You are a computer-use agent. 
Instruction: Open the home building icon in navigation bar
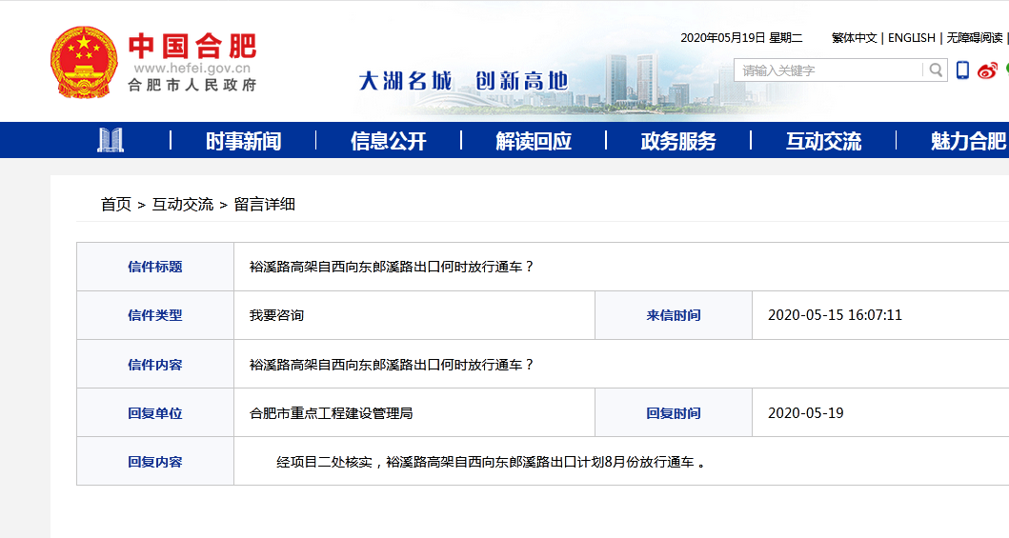click(x=110, y=140)
